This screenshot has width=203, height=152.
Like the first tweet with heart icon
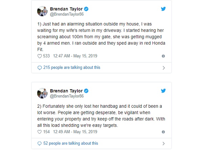coord(39,56)
